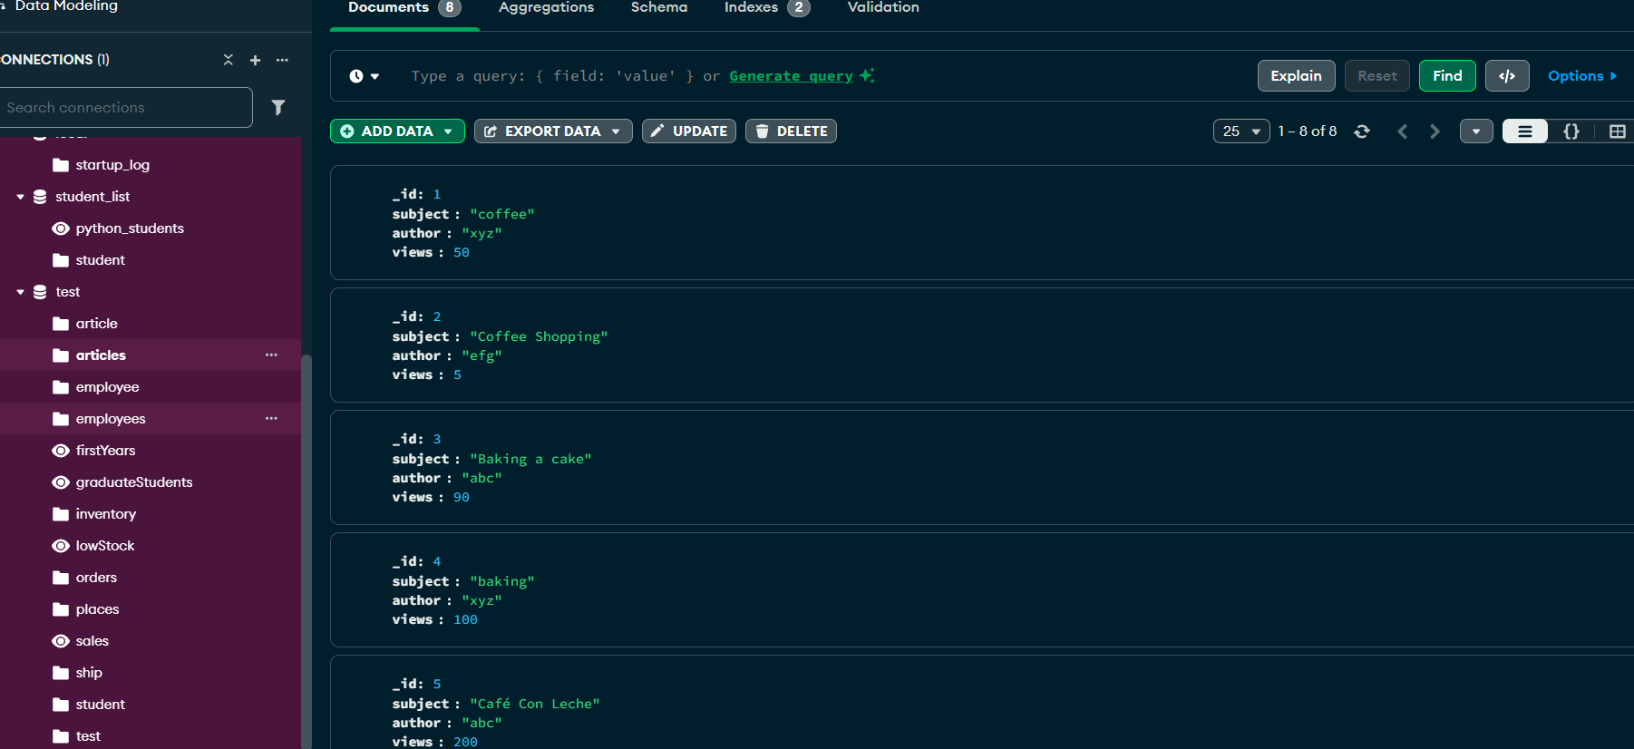Open the Documents tab
This screenshot has width=1634, height=749.
point(404,8)
